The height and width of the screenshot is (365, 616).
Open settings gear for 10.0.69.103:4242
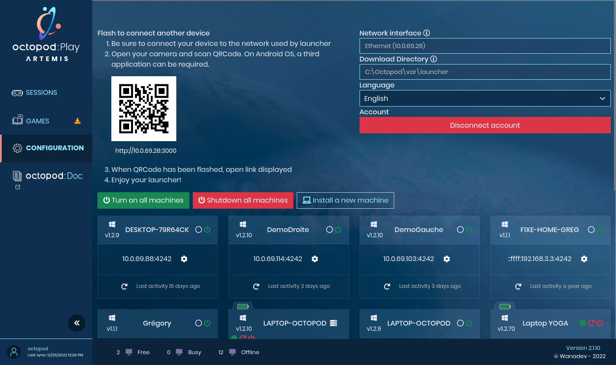click(447, 259)
